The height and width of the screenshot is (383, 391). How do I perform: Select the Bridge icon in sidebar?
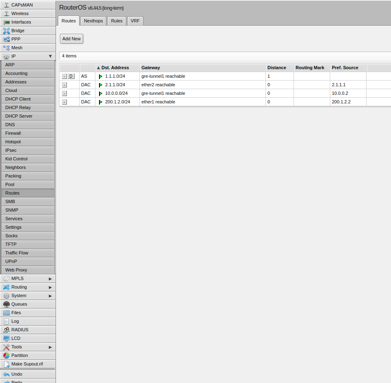coord(7,31)
